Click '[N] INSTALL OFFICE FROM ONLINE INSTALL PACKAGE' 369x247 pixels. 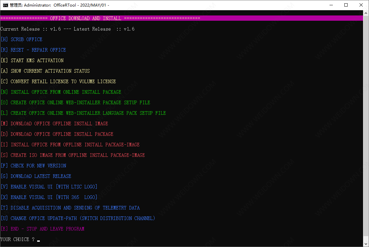(61, 92)
